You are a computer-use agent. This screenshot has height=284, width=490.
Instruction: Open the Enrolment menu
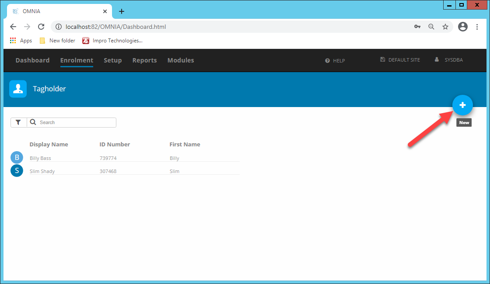coord(77,60)
